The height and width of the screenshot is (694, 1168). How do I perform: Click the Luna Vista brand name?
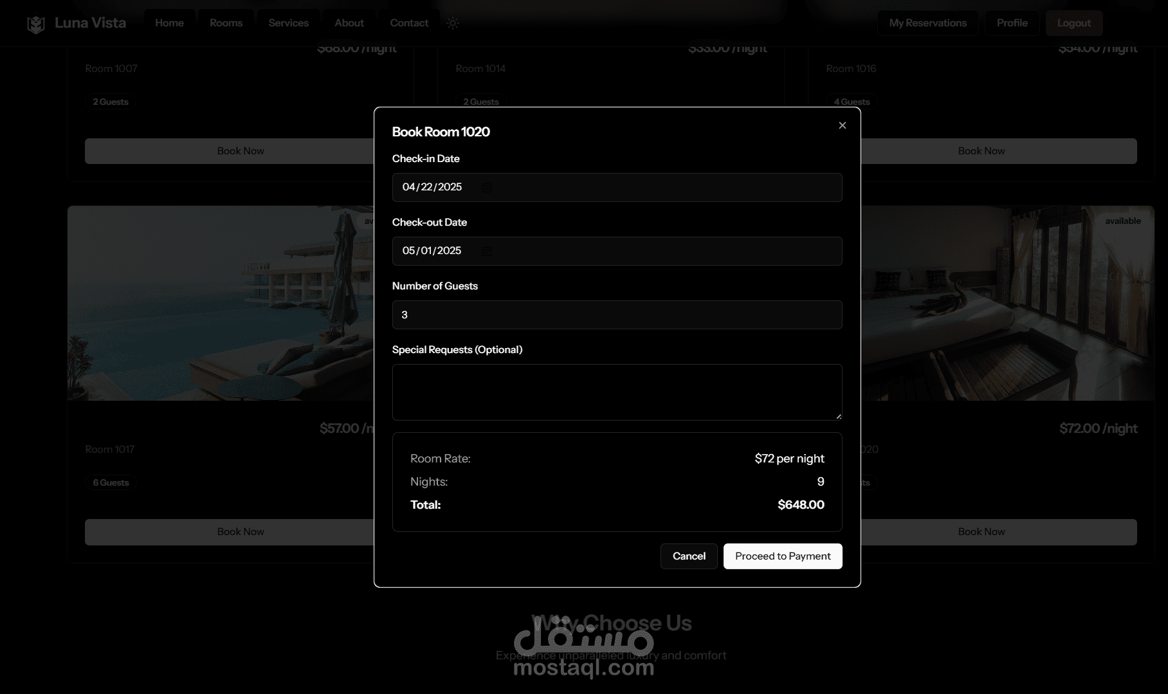pyautogui.click(x=90, y=23)
